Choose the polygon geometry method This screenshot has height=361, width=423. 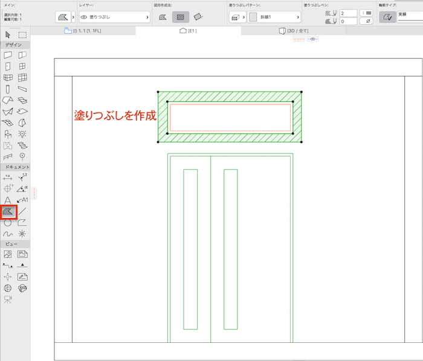(163, 18)
